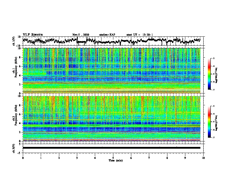Viewport: 229px width, 177px height.
Task: Click the "2" tick on the time axis
Action: [x=59, y=158]
